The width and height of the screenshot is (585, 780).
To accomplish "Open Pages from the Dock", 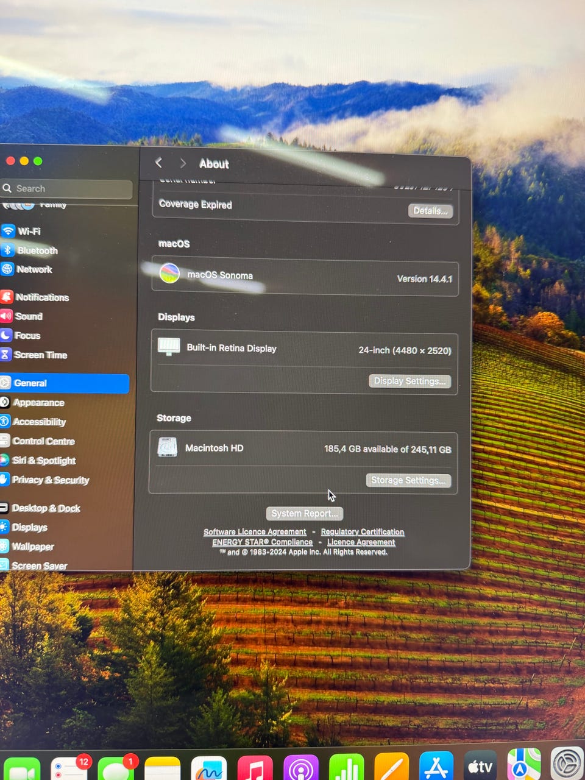I will click(391, 767).
